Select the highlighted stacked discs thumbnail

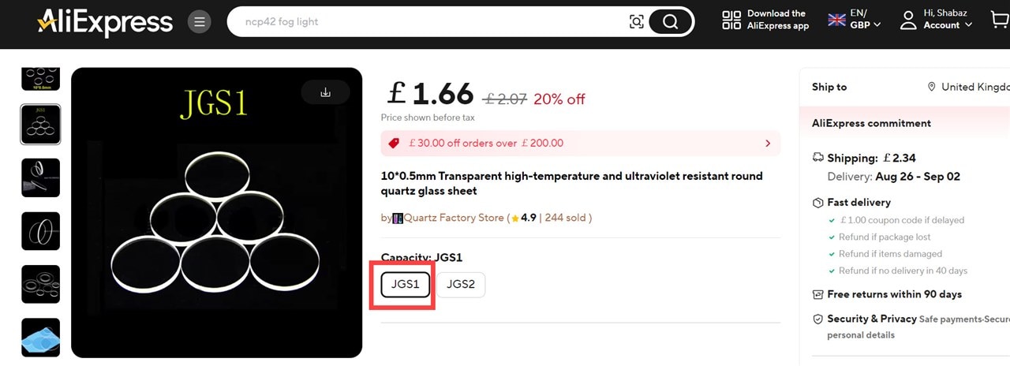[x=40, y=124]
